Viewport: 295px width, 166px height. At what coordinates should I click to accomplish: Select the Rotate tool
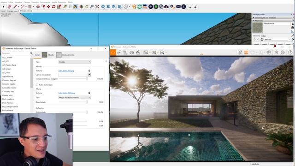pyautogui.click(x=53, y=7)
